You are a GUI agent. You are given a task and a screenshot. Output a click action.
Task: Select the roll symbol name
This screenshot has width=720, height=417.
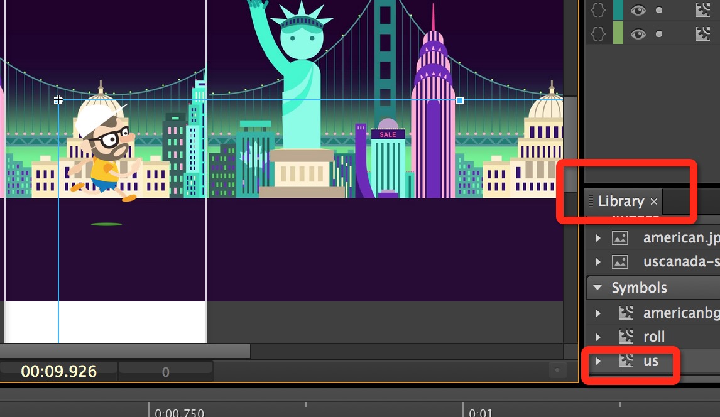[x=654, y=337]
